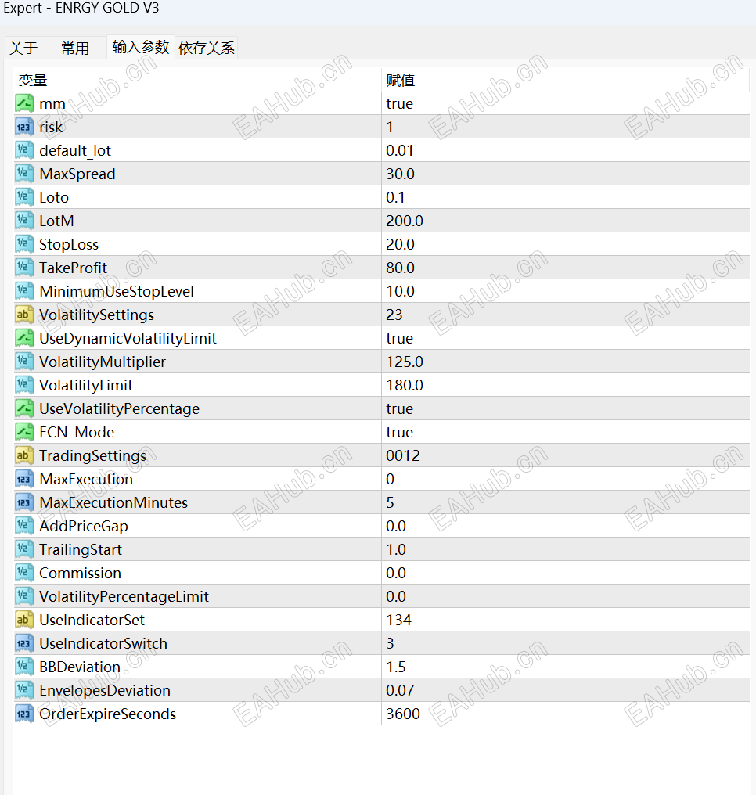Click the double icon beside StopLoss

coord(23,244)
